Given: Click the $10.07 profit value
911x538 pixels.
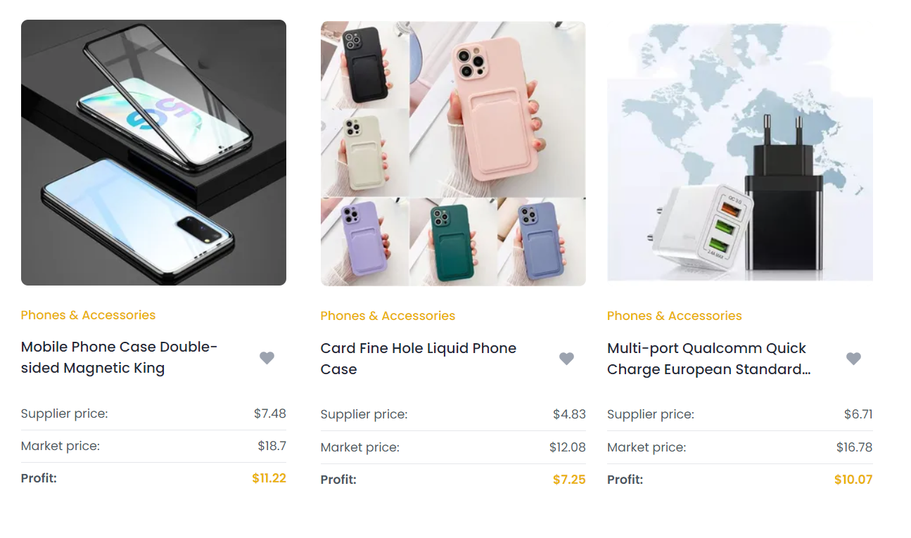Looking at the screenshot, I should (853, 480).
